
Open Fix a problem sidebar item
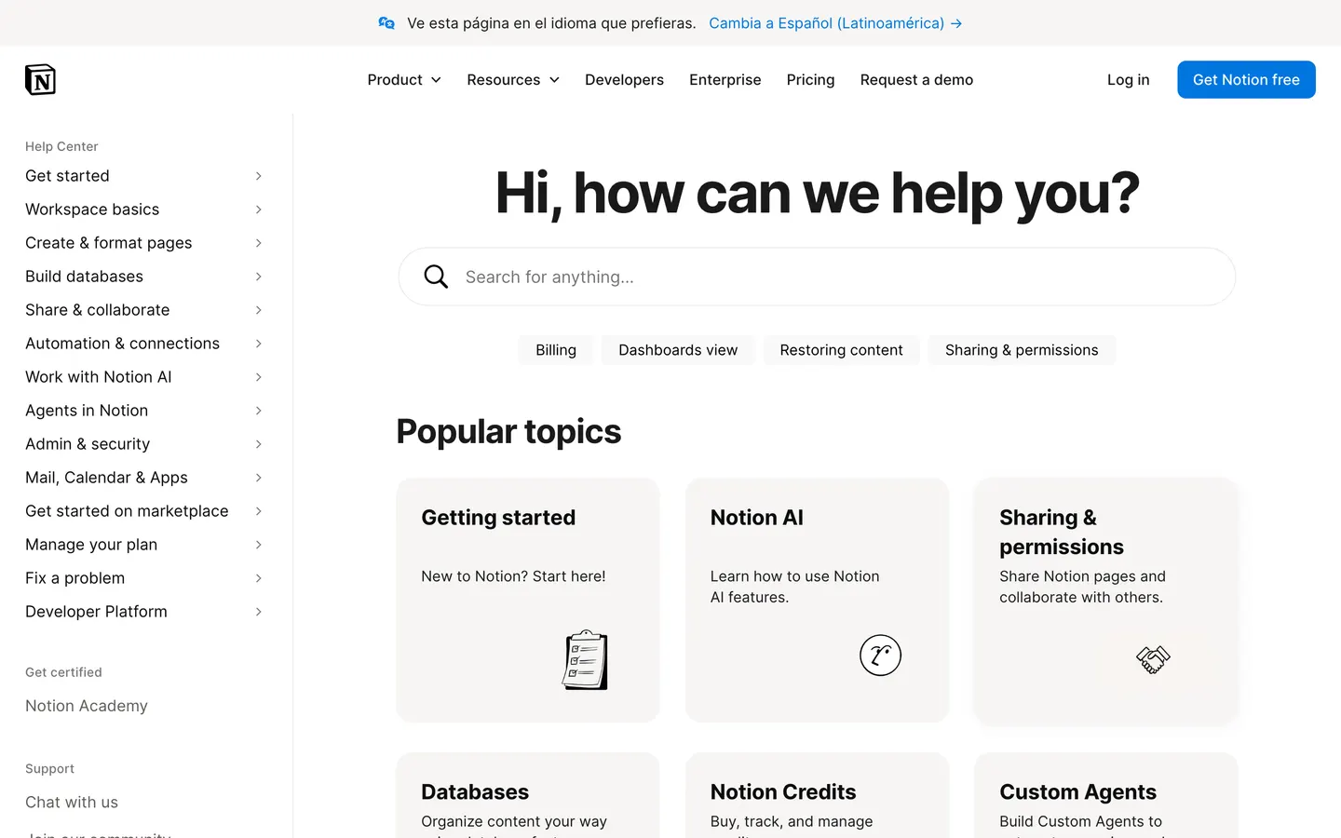click(74, 578)
